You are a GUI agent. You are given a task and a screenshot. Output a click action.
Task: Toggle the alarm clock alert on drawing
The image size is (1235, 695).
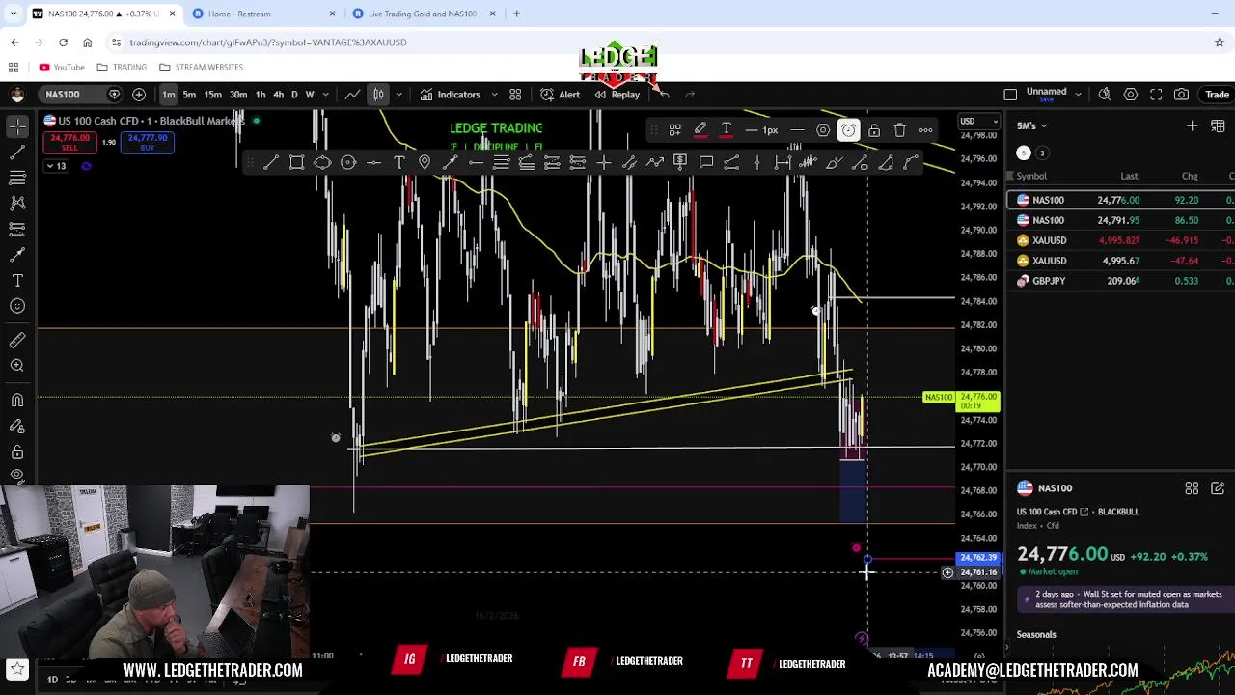(x=848, y=130)
